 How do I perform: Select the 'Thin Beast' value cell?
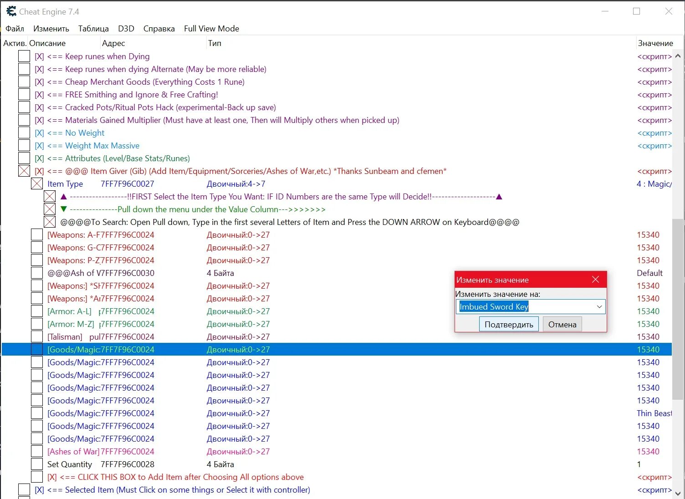[x=654, y=413]
